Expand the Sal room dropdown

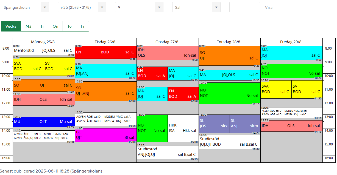[x=196, y=7]
